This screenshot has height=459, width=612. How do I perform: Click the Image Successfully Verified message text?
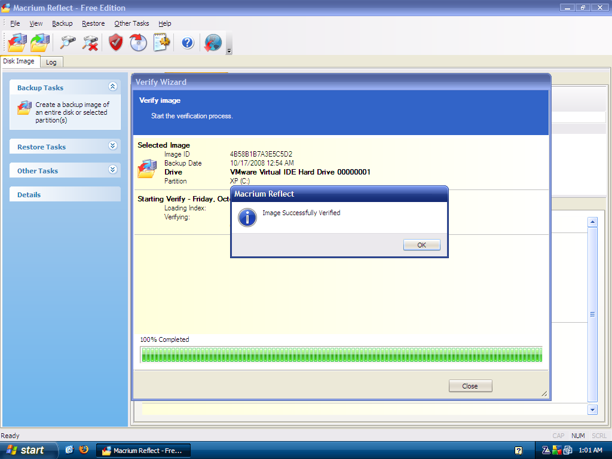(x=301, y=213)
